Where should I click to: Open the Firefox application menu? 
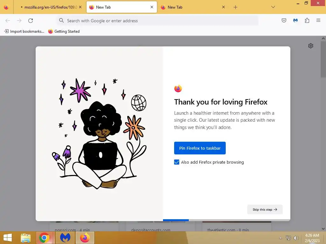(318, 20)
